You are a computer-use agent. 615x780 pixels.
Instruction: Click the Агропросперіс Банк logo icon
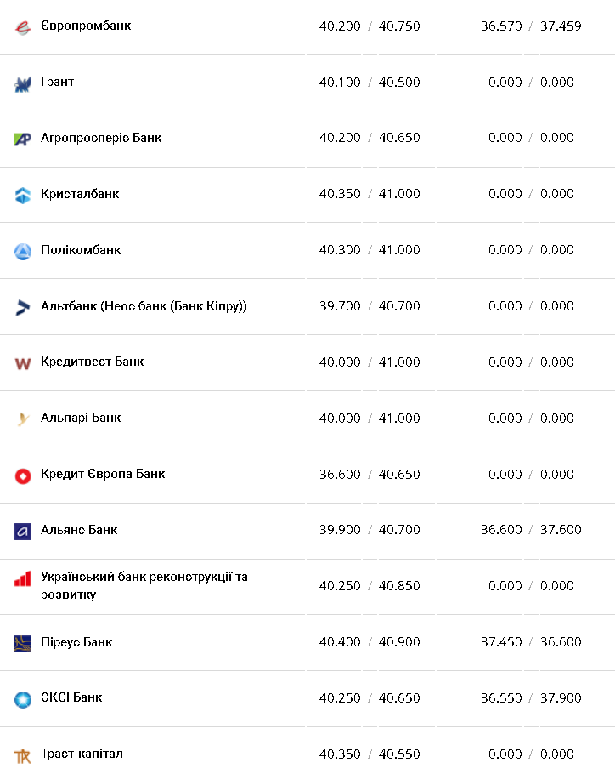[x=23, y=139]
